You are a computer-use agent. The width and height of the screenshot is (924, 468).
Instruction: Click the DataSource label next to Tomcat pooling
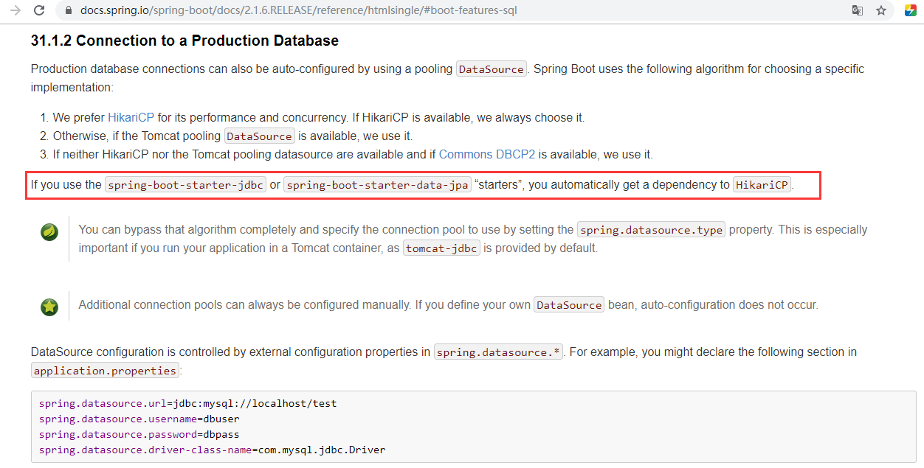pos(259,136)
